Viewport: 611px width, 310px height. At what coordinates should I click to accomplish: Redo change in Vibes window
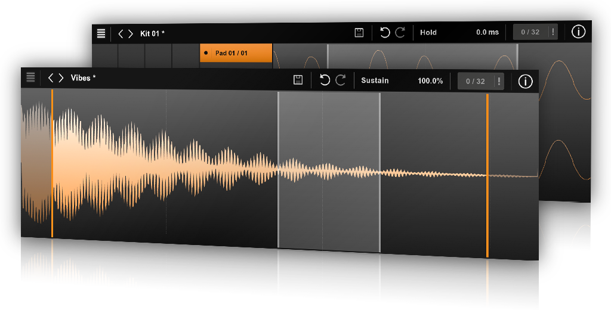[x=341, y=80]
